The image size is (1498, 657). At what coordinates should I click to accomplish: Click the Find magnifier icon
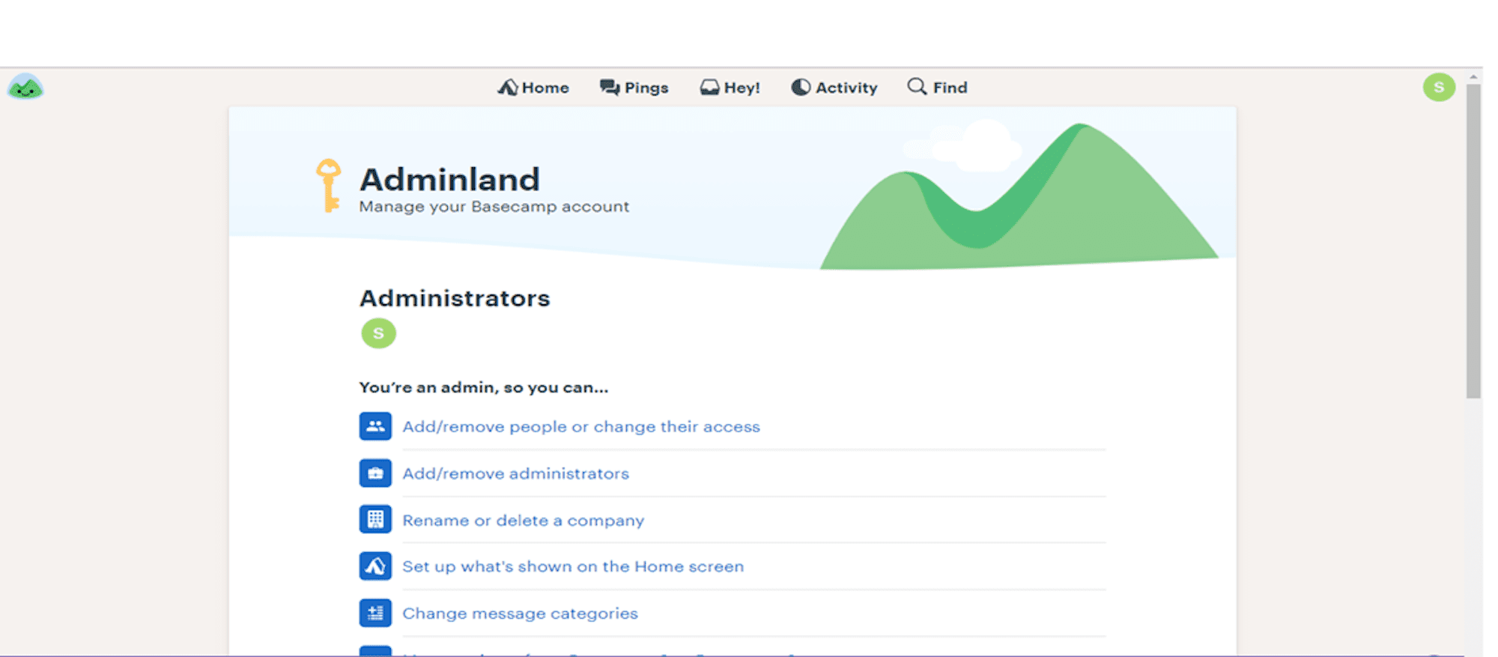(x=917, y=87)
